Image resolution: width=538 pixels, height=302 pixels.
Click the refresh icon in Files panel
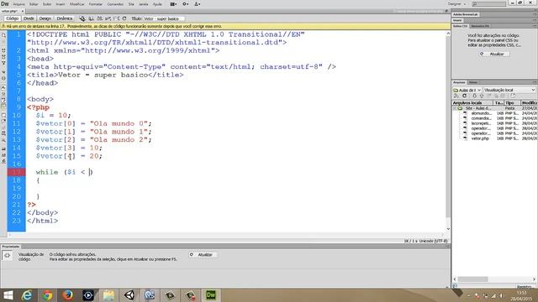tap(465, 96)
